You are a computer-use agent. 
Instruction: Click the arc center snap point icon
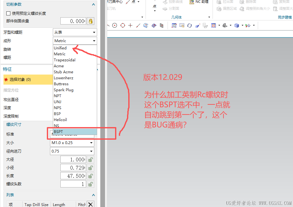click(x=114, y=25)
